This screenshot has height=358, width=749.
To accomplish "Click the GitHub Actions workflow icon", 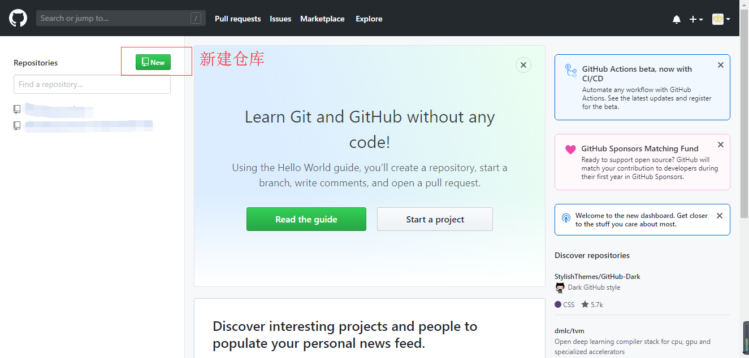I will pyautogui.click(x=570, y=71).
